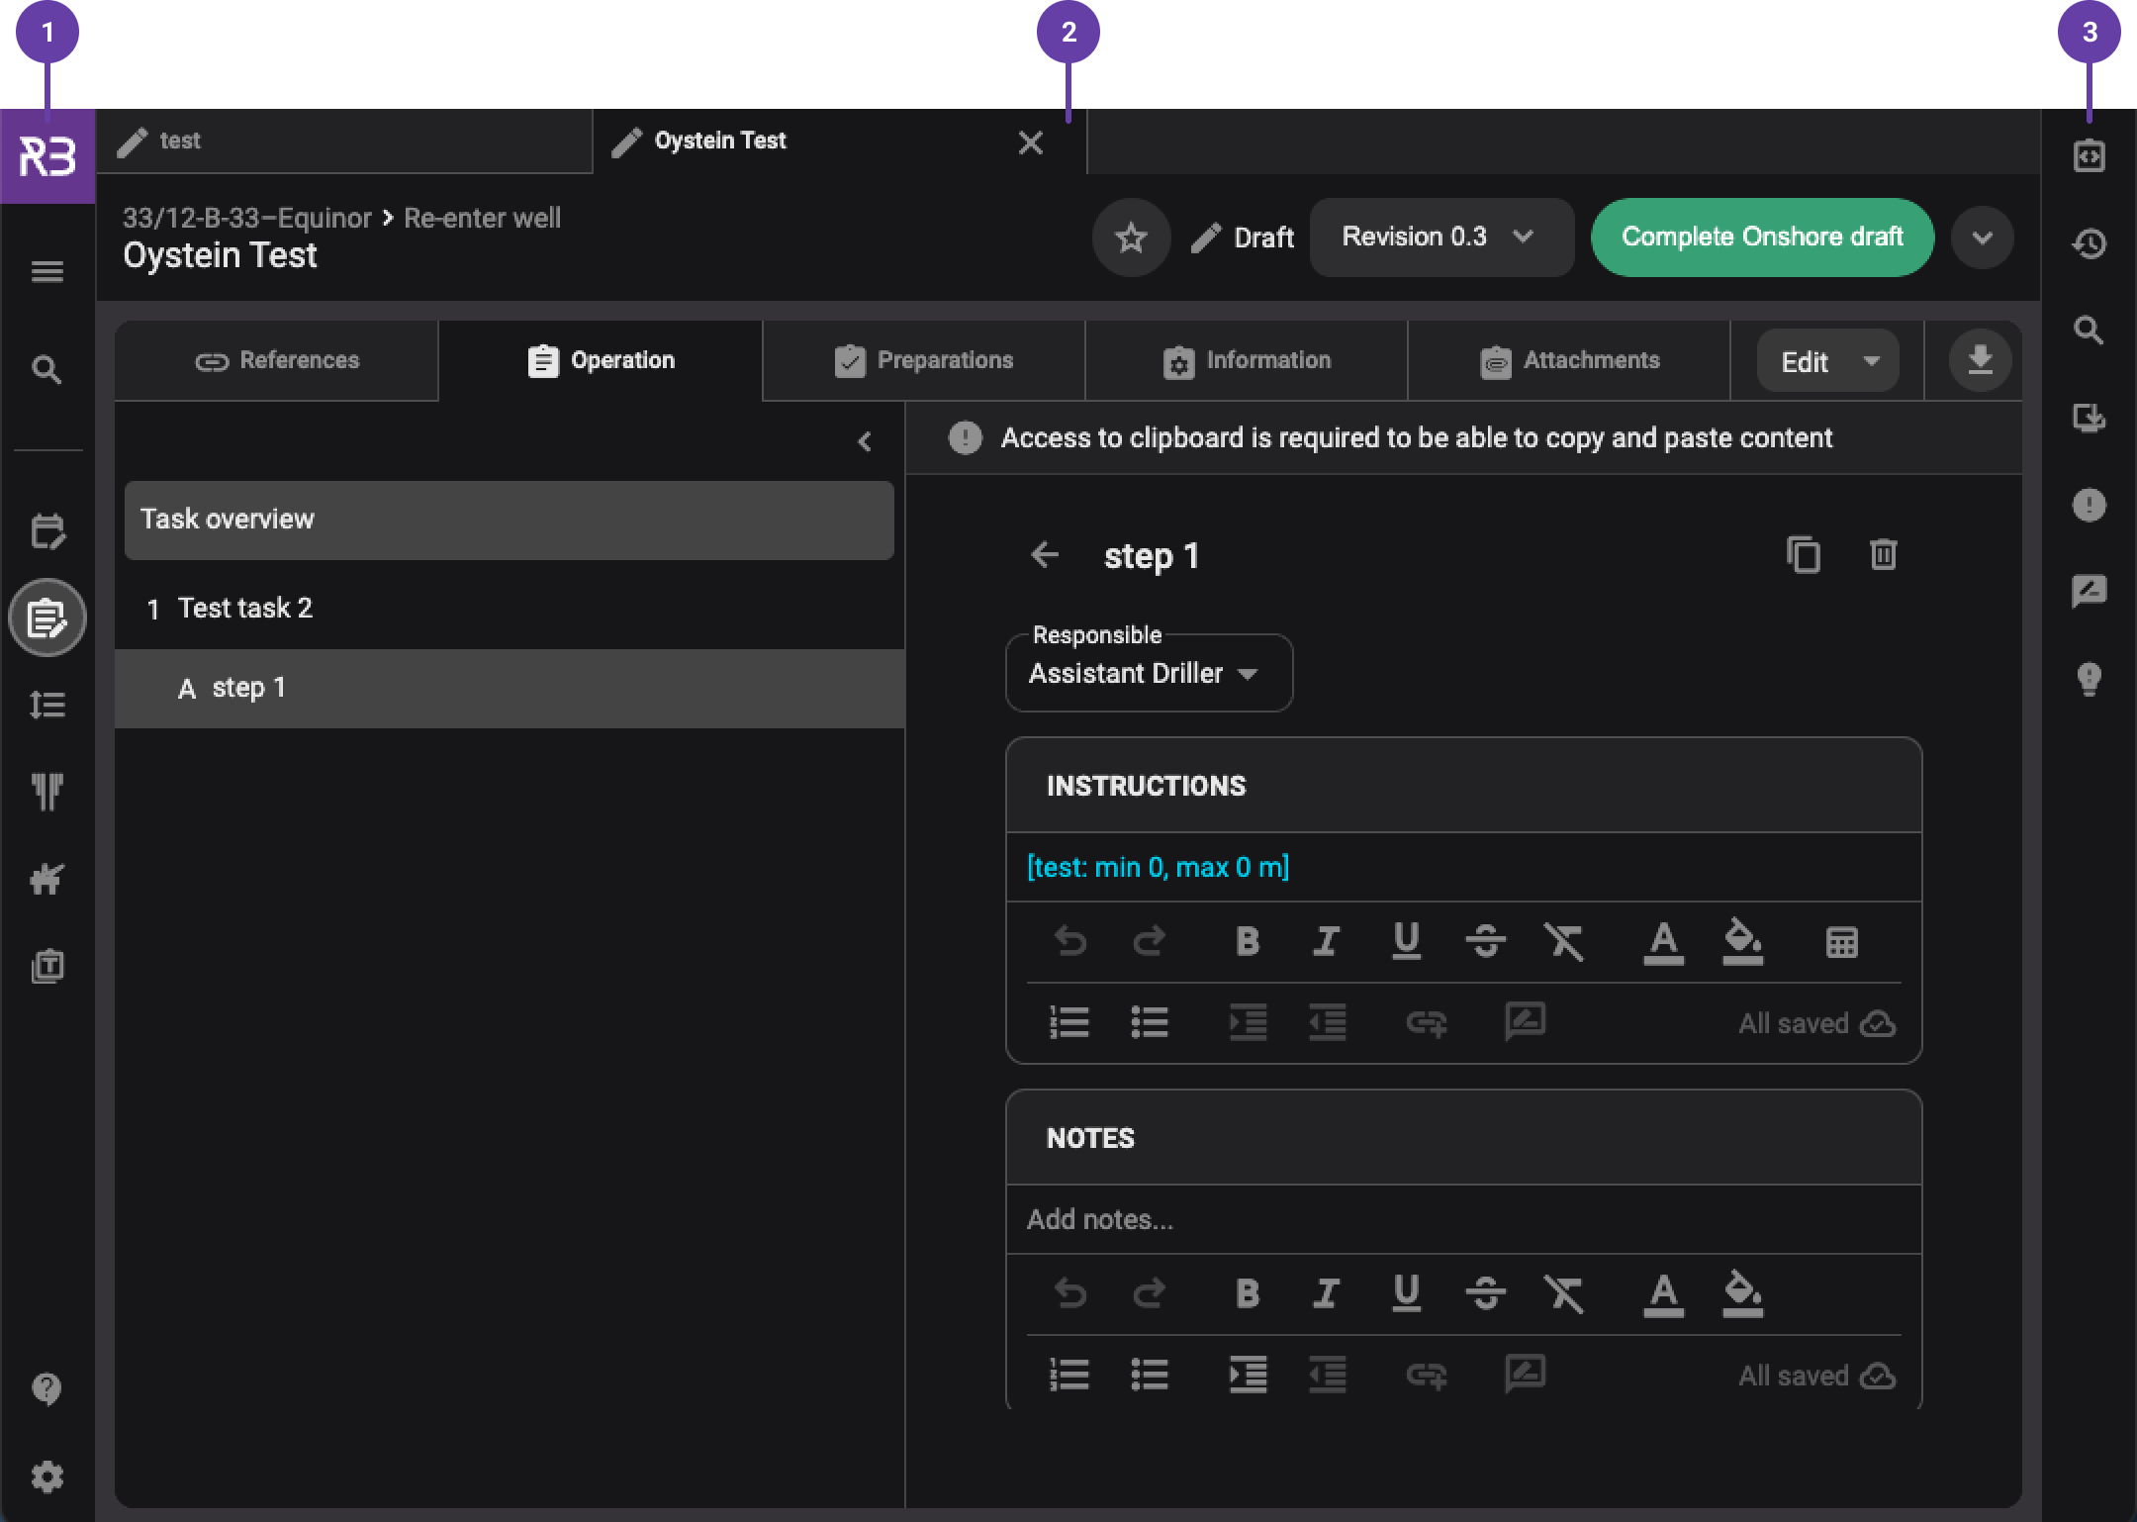
Task: Mark the procedure as favorite with the star
Action: tap(1132, 238)
